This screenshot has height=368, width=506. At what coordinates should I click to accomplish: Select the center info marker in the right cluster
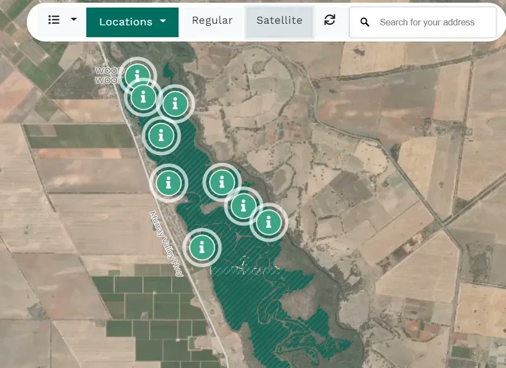[x=242, y=205]
